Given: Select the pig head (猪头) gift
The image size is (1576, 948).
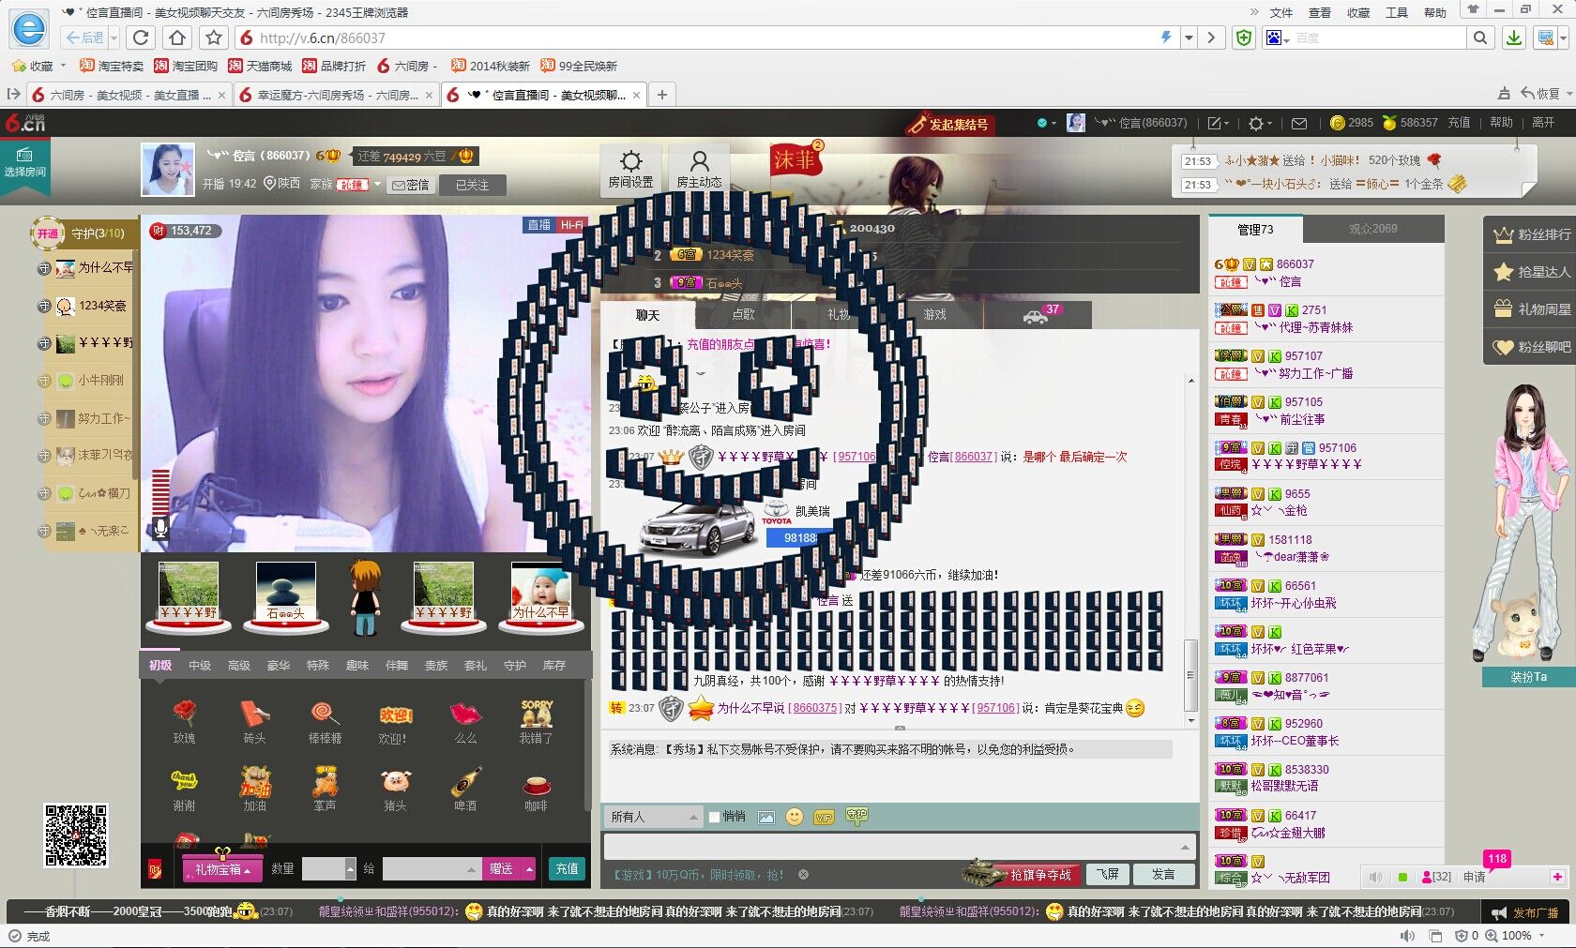Looking at the screenshot, I should pos(395,790).
